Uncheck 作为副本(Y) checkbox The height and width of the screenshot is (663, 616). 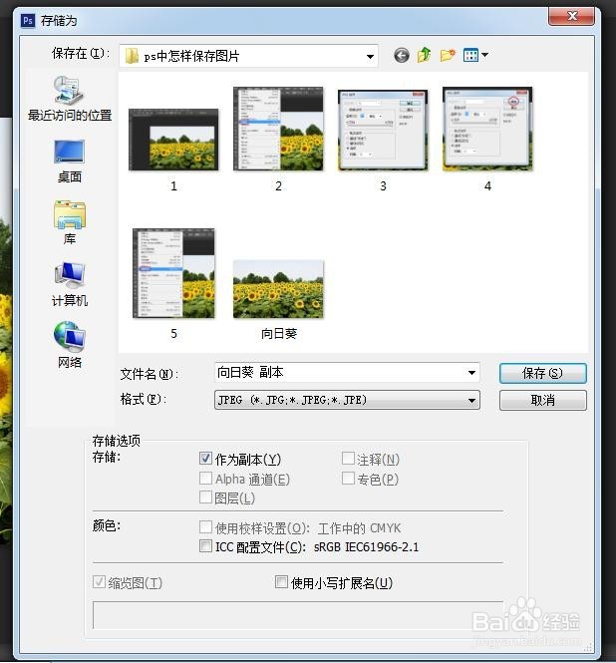205,459
